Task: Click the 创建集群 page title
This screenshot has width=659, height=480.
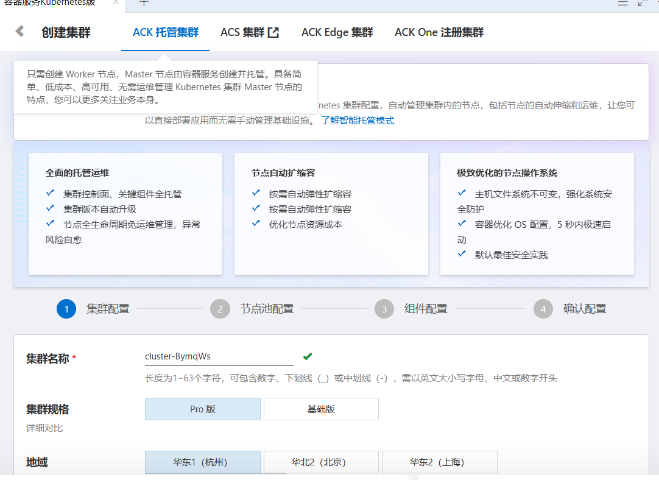Action: [66, 32]
